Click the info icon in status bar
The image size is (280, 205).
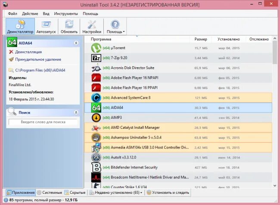(6, 200)
